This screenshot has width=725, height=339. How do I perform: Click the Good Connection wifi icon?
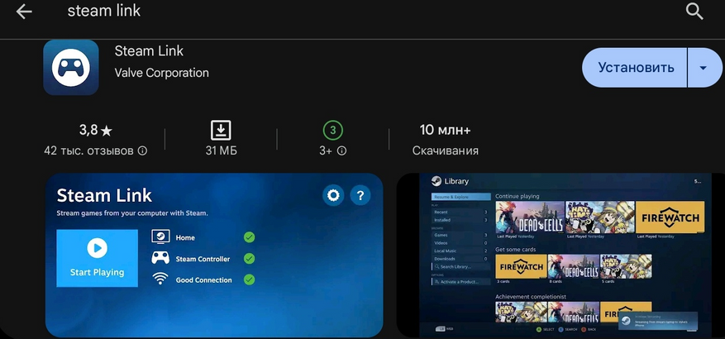pyautogui.click(x=160, y=279)
